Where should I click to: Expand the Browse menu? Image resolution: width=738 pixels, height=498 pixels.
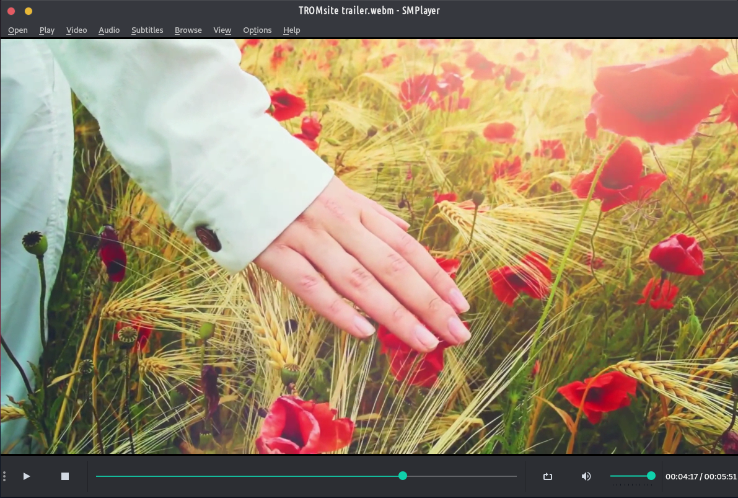(x=188, y=30)
